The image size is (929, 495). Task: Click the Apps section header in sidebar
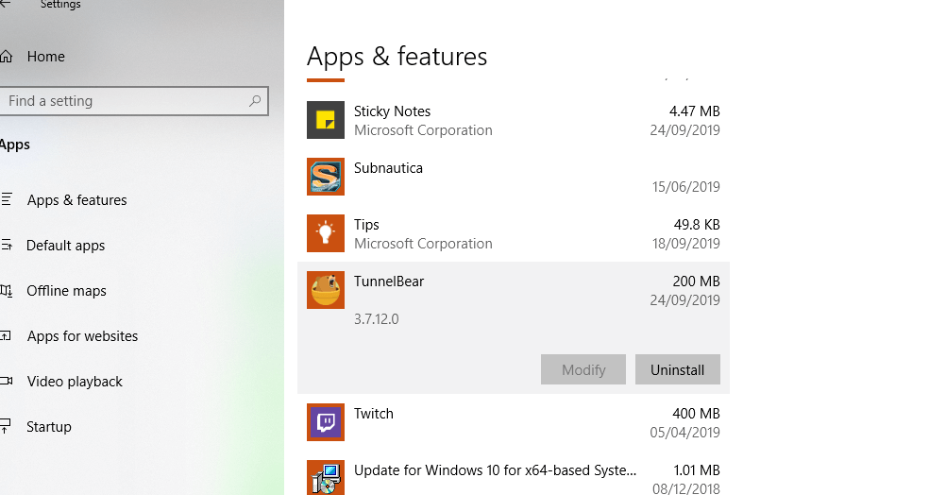point(15,145)
